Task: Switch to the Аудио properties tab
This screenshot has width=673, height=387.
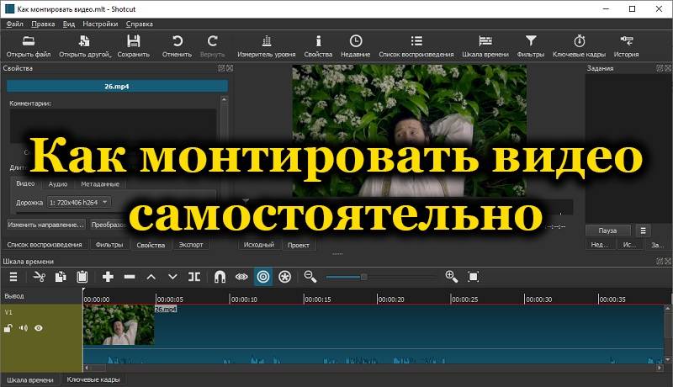Action: coord(58,183)
